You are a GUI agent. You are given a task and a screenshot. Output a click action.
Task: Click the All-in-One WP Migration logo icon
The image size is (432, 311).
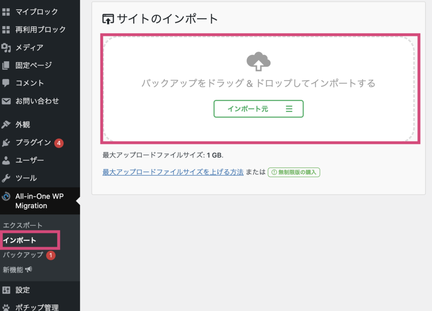(x=6, y=196)
